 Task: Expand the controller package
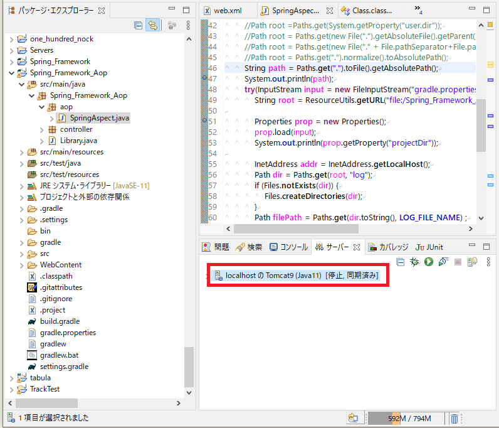pyautogui.click(x=42, y=130)
